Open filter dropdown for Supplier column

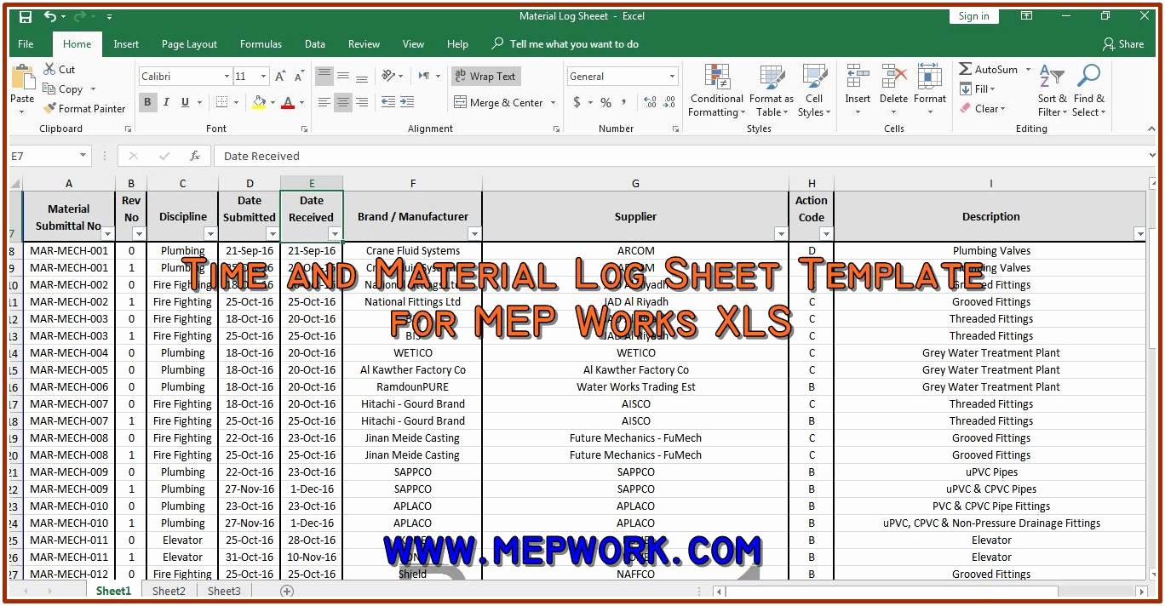pos(781,233)
